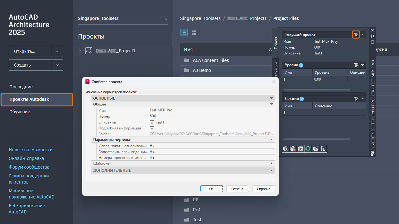Open the Служба поддержки клиентов link
Screen dimensions: 399x224
(29, 179)
